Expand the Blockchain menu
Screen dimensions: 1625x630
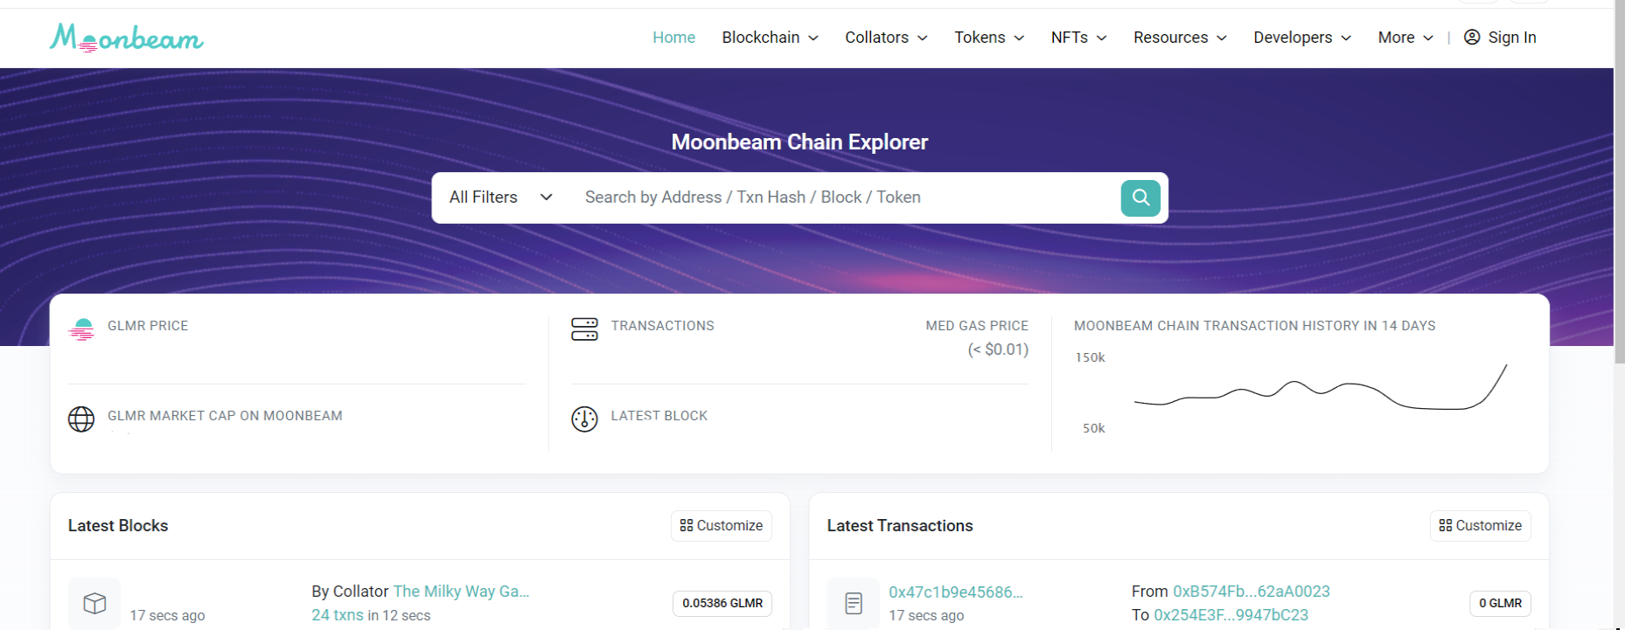click(771, 38)
